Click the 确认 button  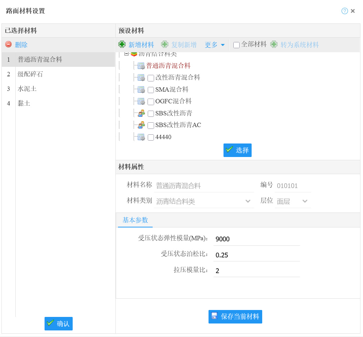click(x=58, y=323)
